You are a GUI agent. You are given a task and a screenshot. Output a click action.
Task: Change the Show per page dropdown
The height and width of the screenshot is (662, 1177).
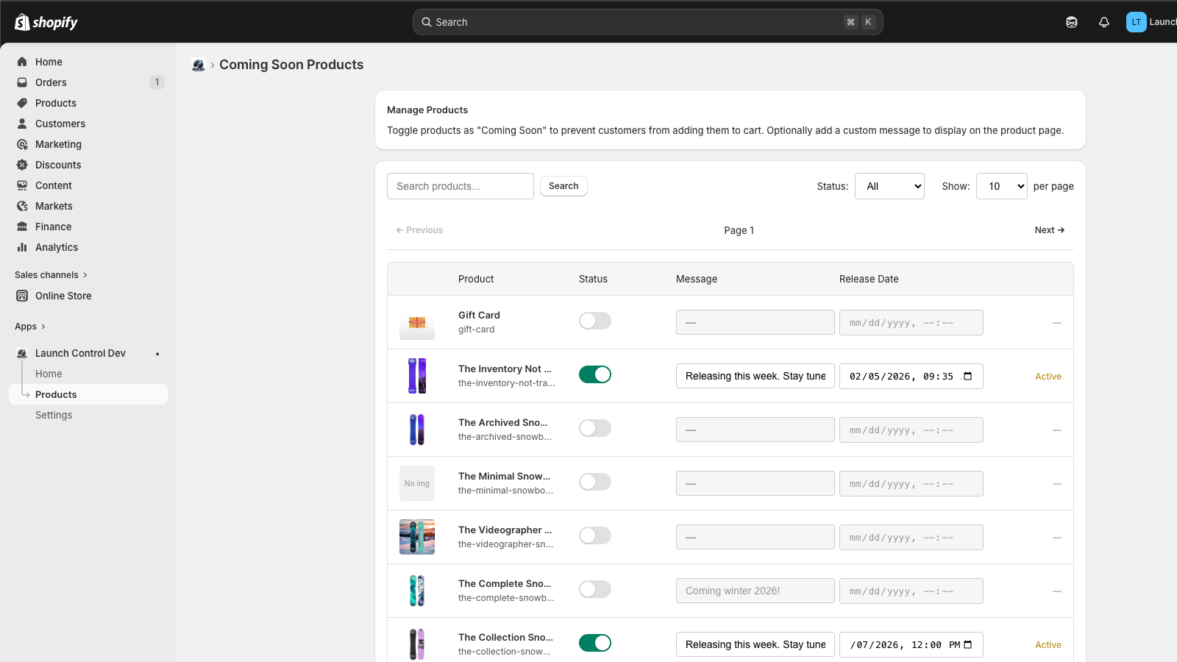[x=1001, y=186]
